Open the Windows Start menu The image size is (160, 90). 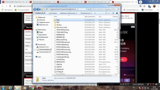[x=3, y=88]
